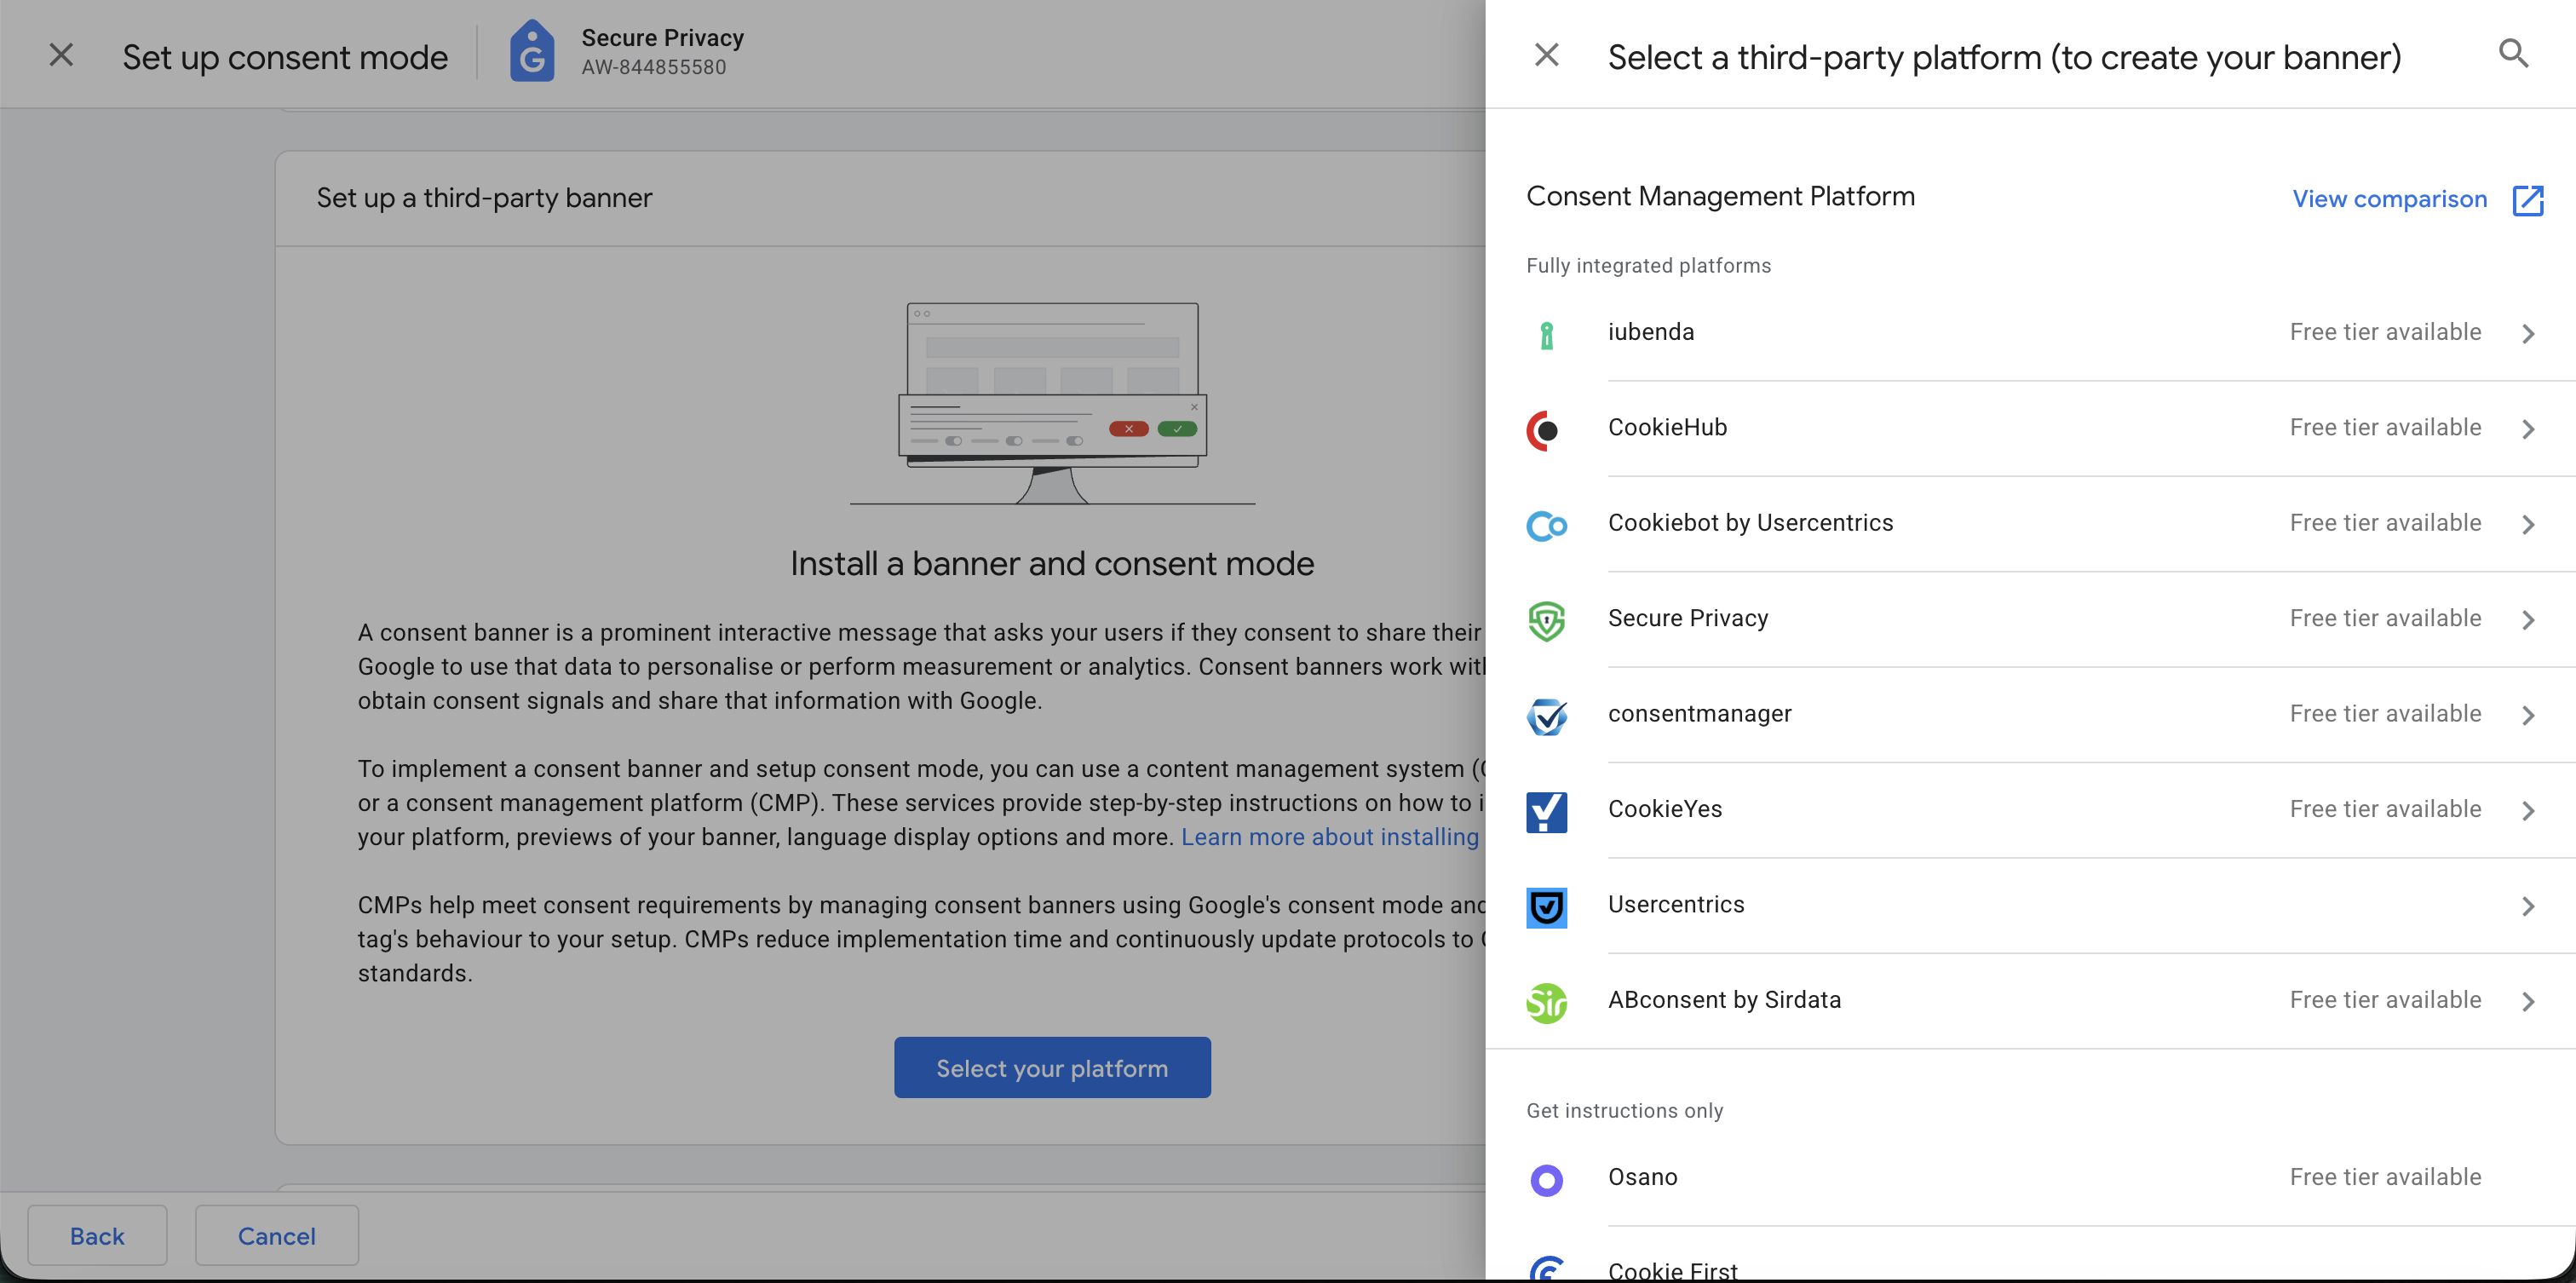
Task: Click Install a banner and consent mode heading
Action: point(1052,565)
